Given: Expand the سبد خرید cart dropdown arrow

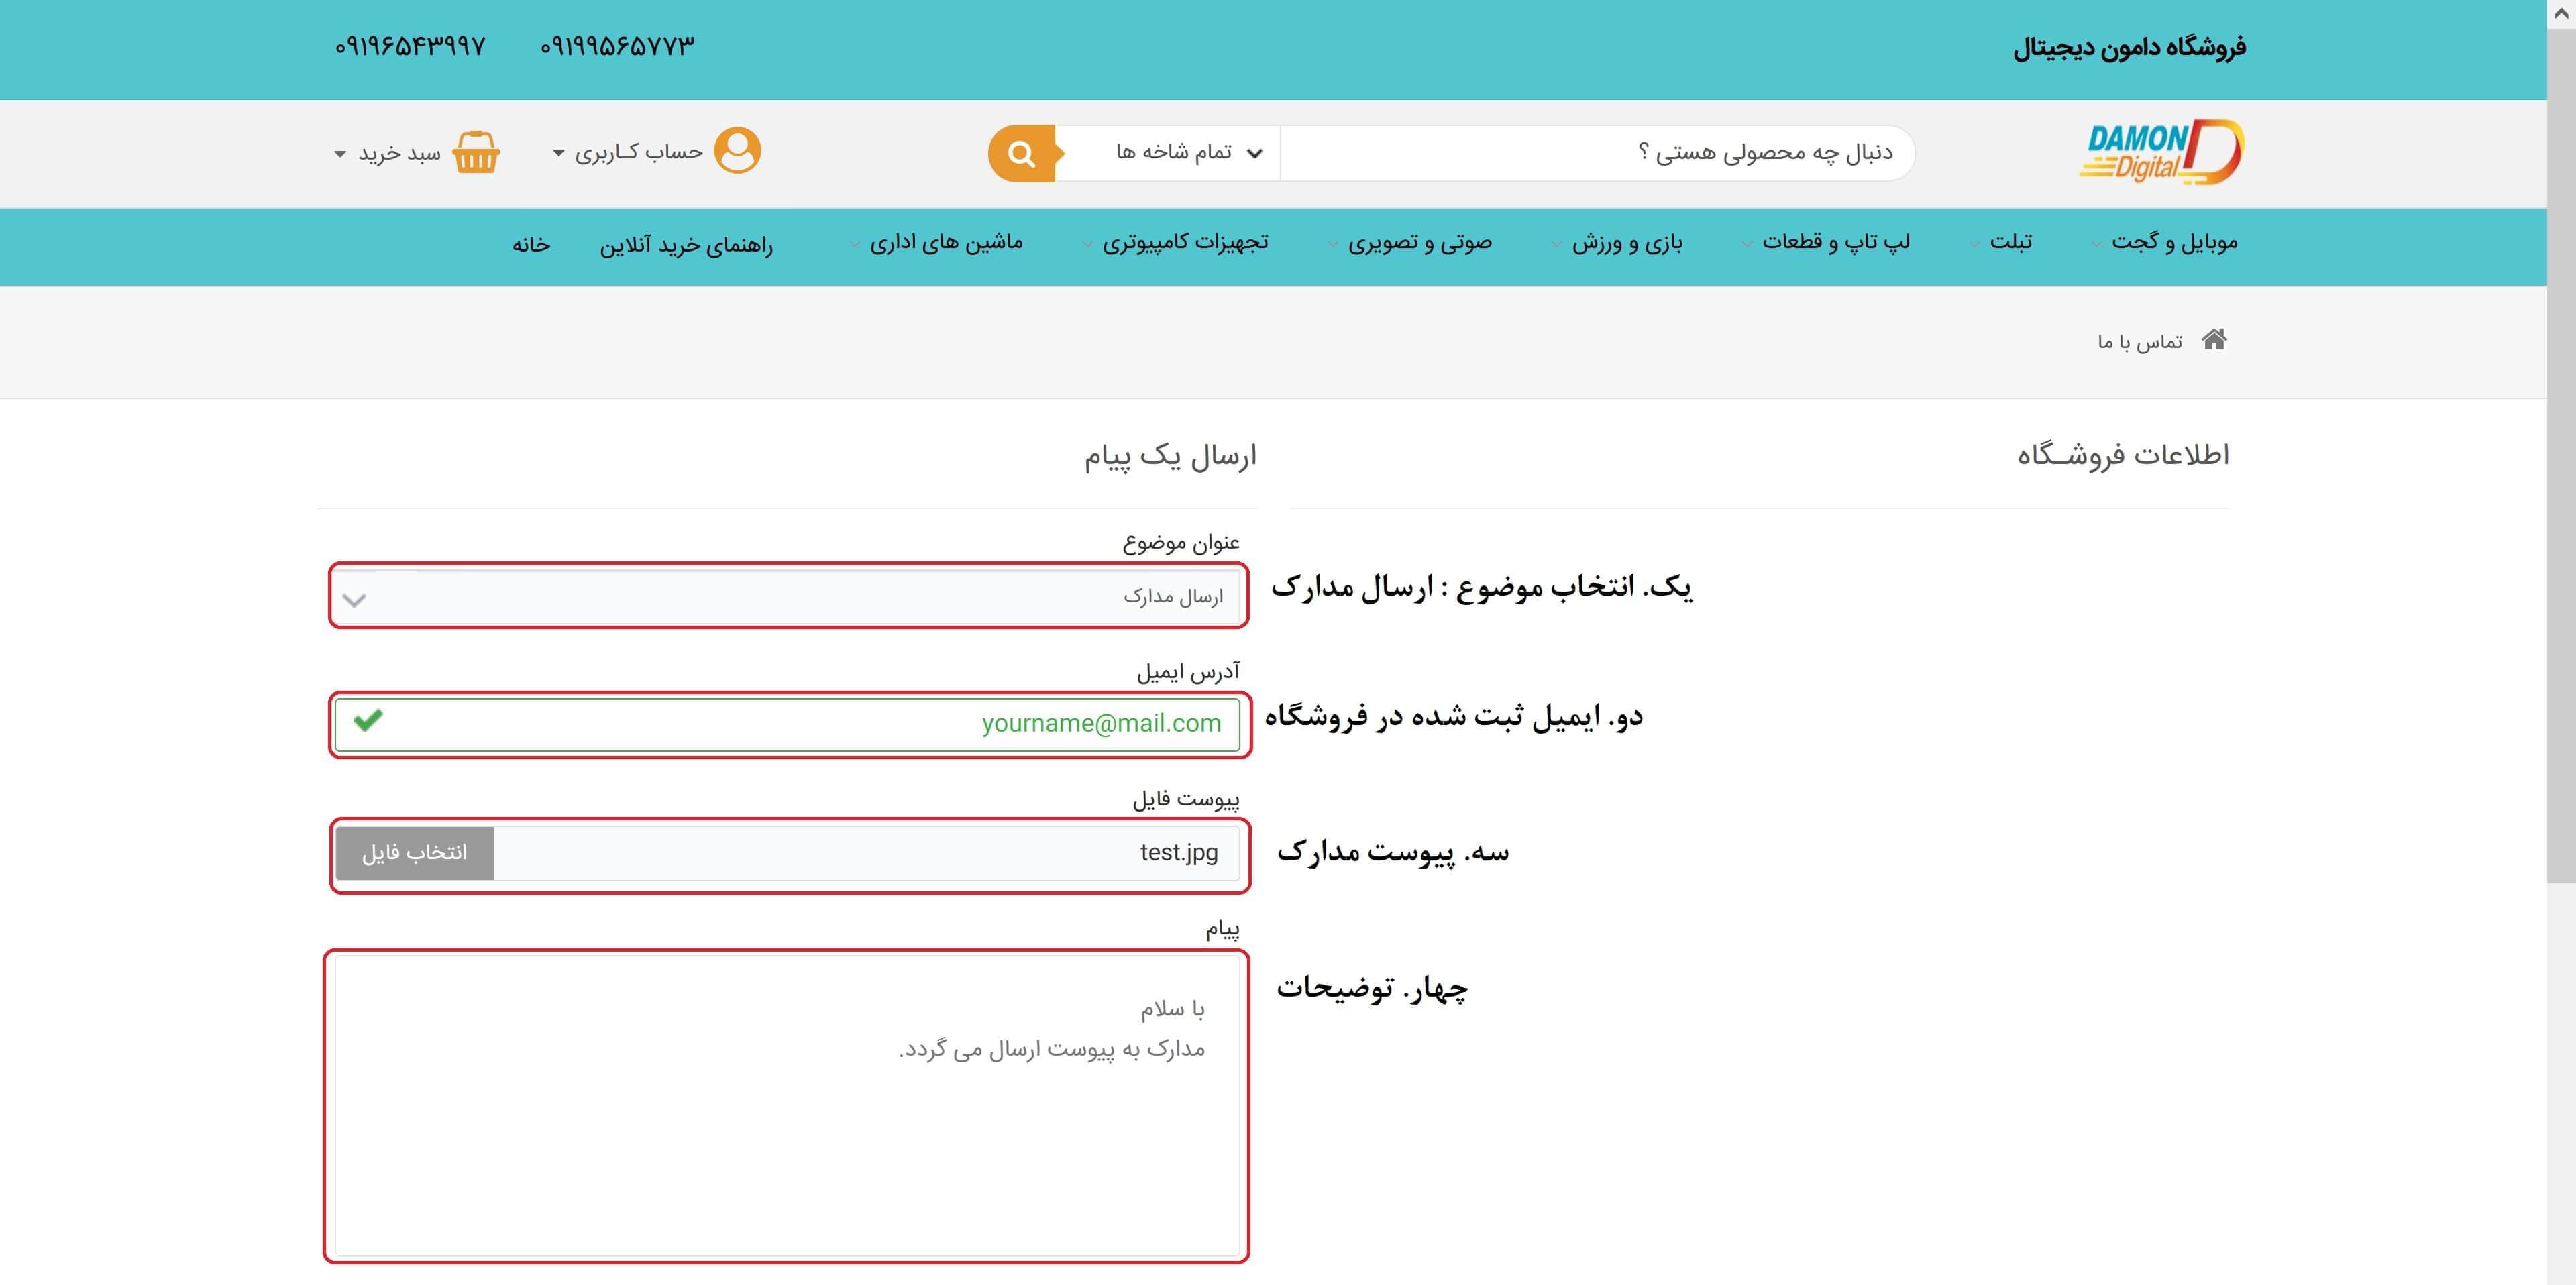Looking at the screenshot, I should click(x=340, y=154).
